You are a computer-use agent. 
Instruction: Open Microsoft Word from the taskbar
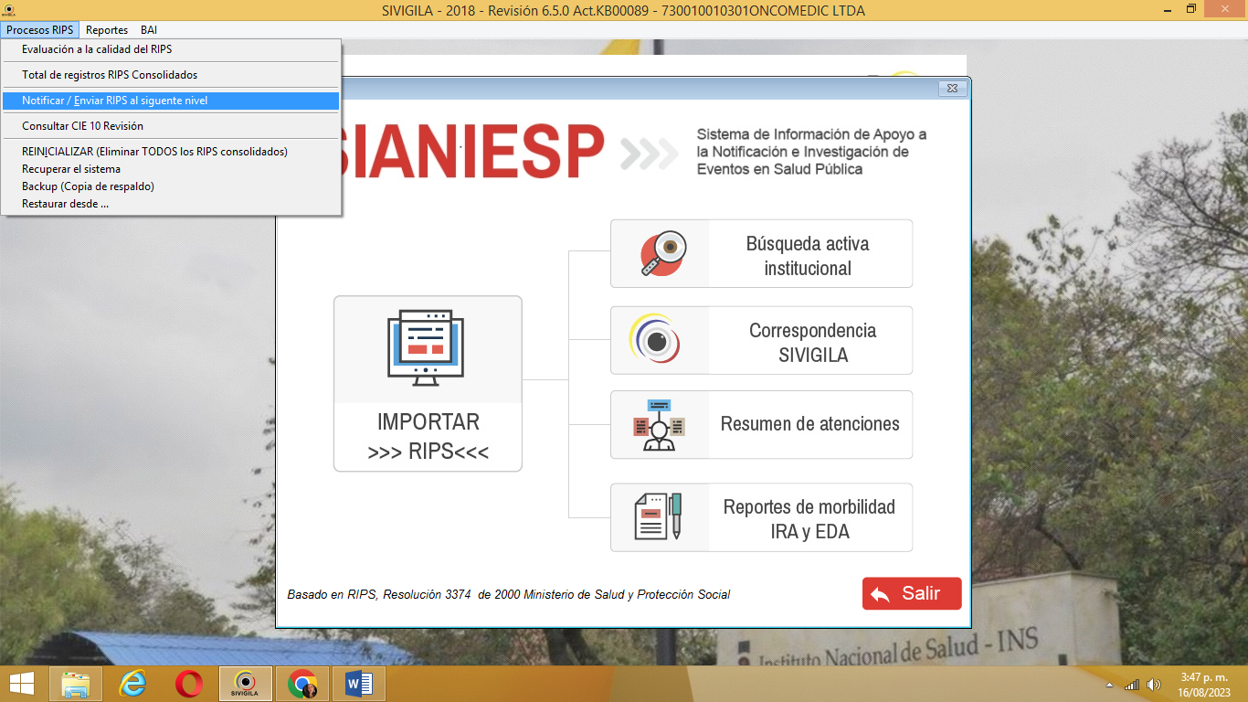click(359, 684)
